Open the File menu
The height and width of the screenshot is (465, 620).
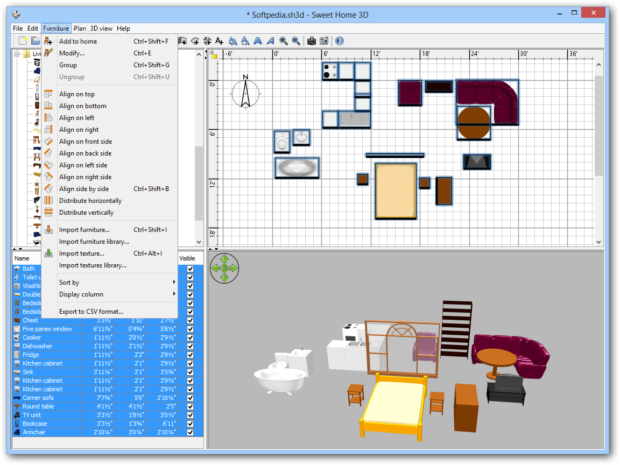(x=18, y=29)
